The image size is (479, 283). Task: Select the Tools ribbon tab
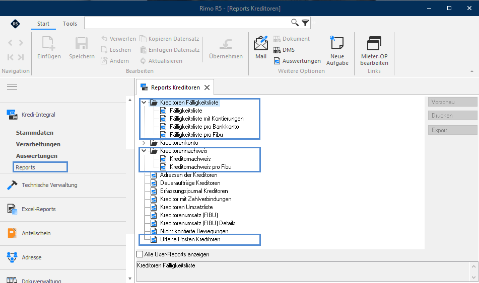click(x=70, y=24)
